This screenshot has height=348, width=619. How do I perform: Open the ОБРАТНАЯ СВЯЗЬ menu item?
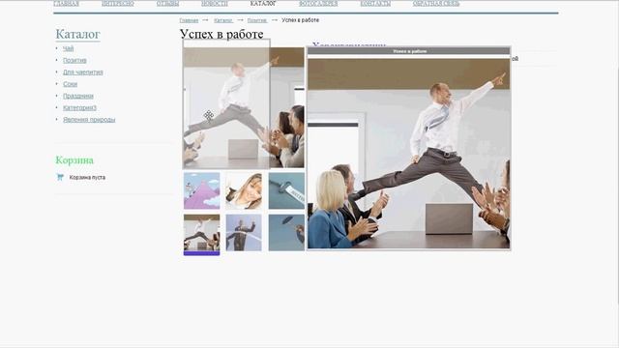436,4
